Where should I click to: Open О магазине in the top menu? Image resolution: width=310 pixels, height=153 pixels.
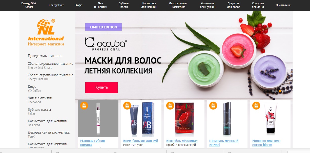(283, 5)
